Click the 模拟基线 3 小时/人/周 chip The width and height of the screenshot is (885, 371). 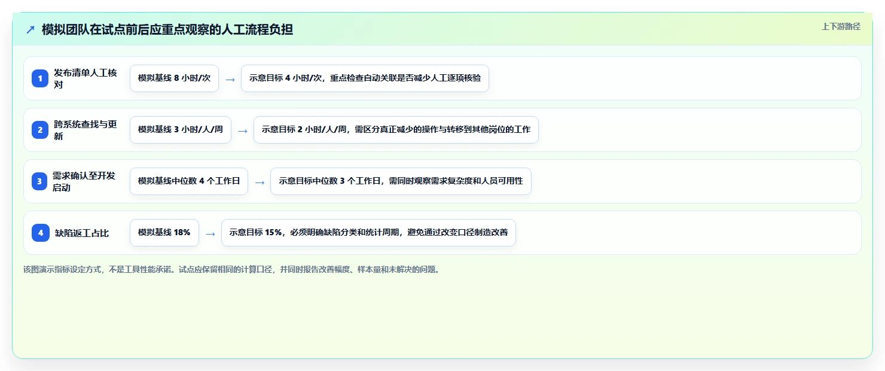click(181, 130)
